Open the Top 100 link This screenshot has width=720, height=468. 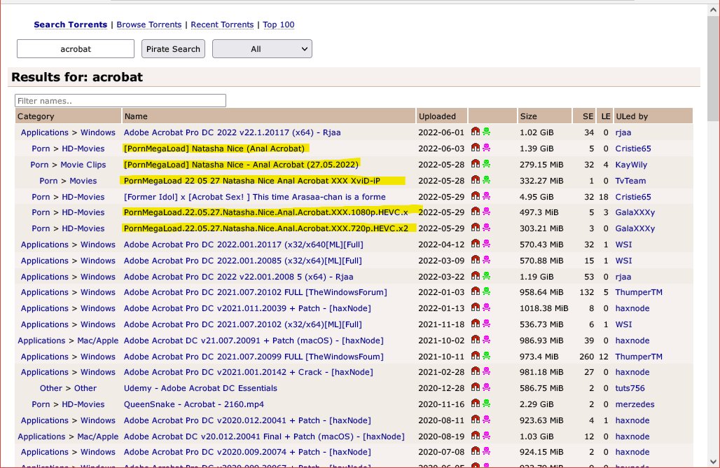pyautogui.click(x=279, y=25)
